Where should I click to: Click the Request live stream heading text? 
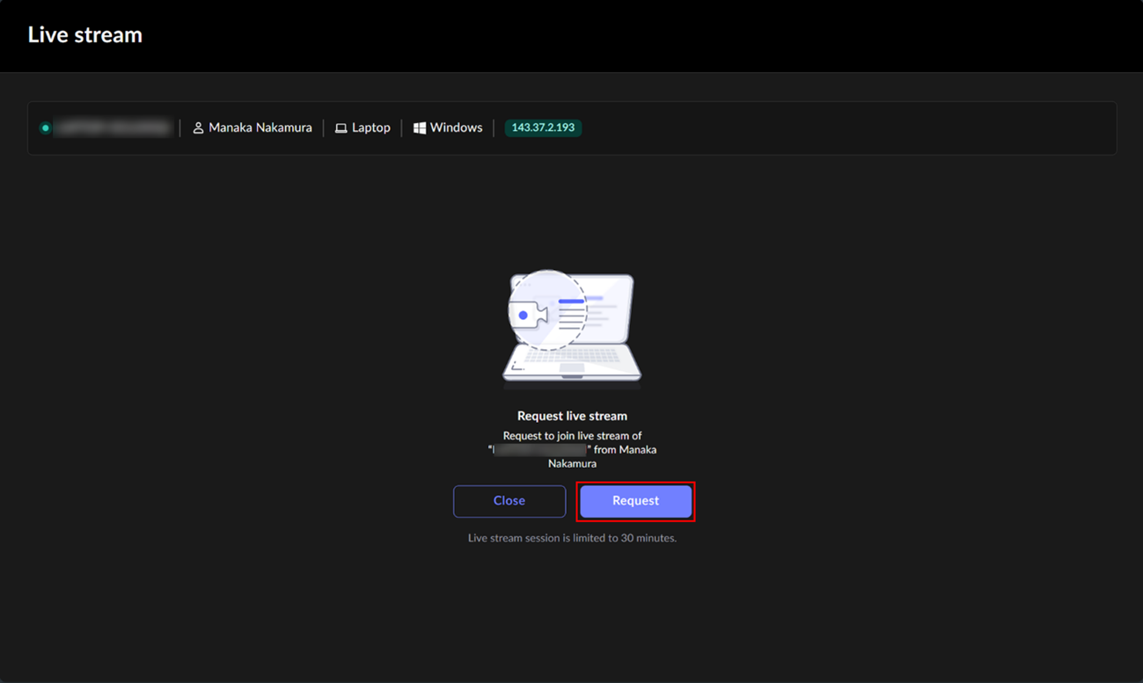pyautogui.click(x=572, y=415)
